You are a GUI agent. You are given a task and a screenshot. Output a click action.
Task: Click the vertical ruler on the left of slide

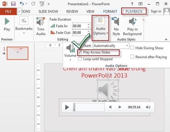tap(38, 97)
